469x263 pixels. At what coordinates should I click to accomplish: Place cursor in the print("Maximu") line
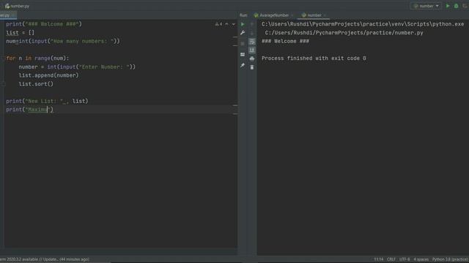click(x=29, y=110)
